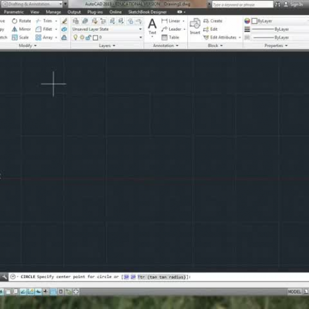
Task: Open the Output tab
Action: point(74,12)
